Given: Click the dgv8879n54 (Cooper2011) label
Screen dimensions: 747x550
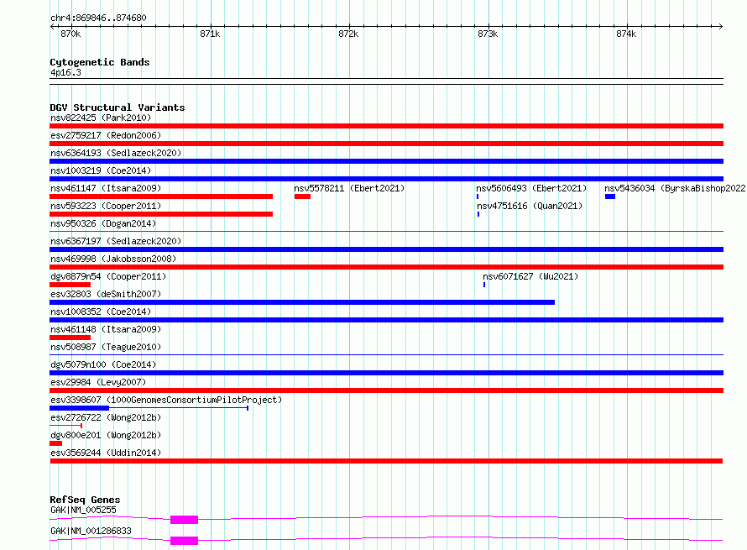Looking at the screenshot, I should click(x=108, y=276).
